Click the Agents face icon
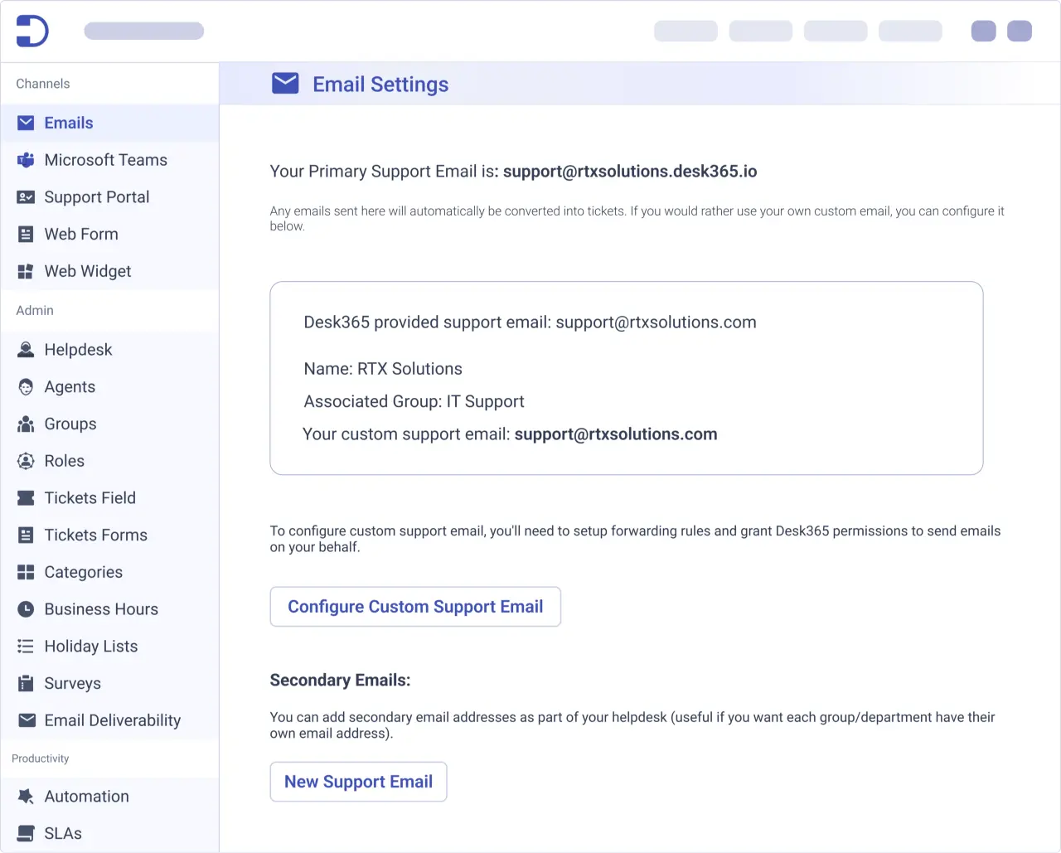1061x853 pixels. (26, 387)
